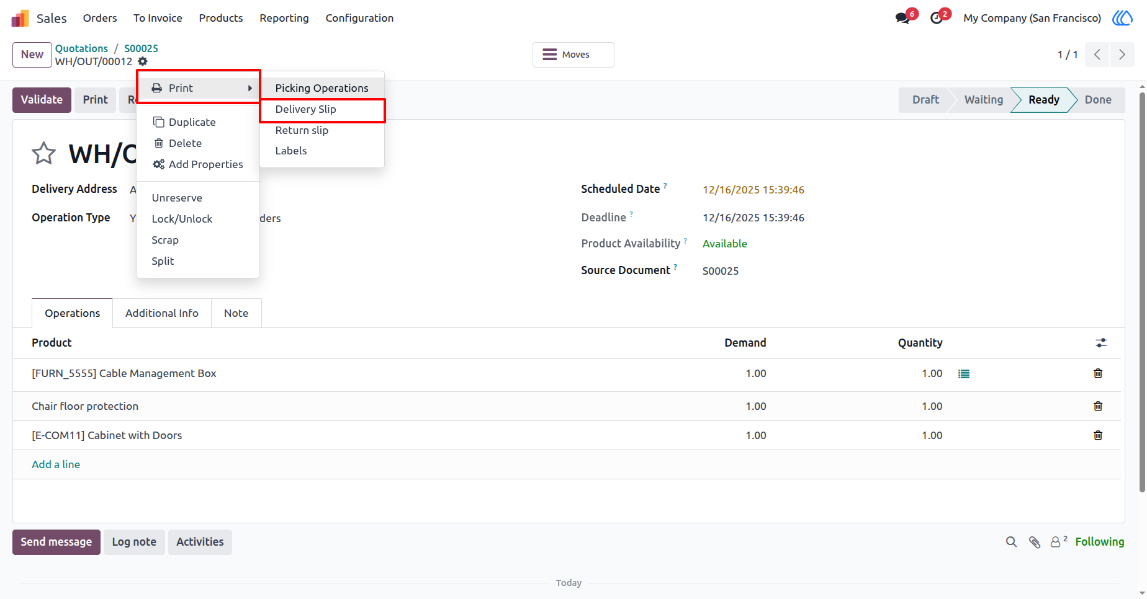
Task: Click the Following button
Action: pyautogui.click(x=1099, y=542)
